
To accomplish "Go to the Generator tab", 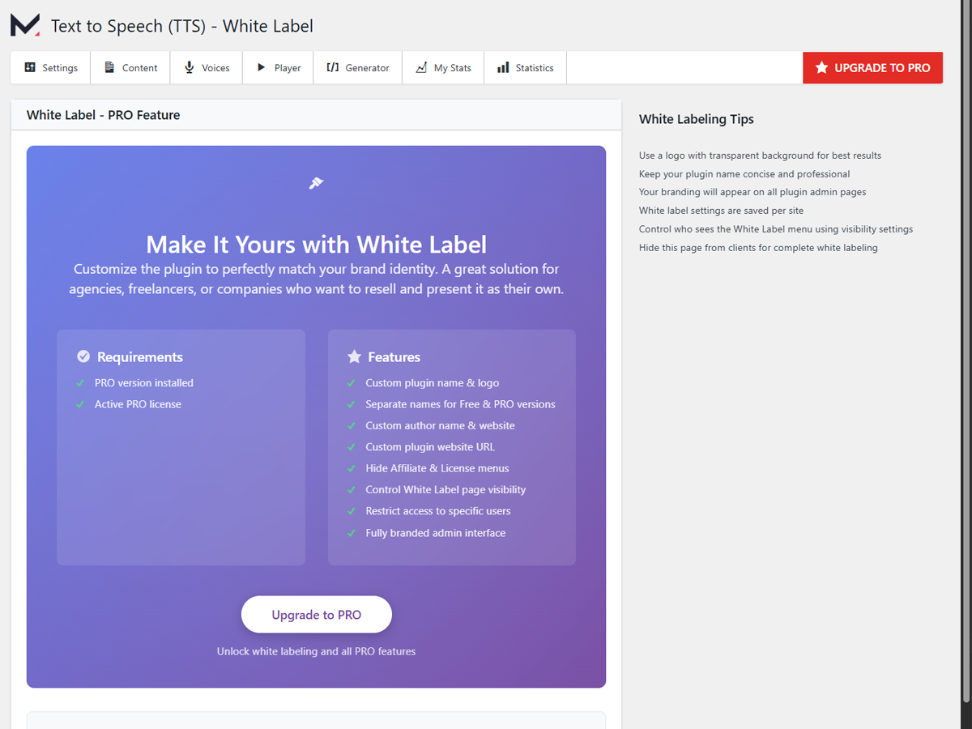I will (x=357, y=67).
